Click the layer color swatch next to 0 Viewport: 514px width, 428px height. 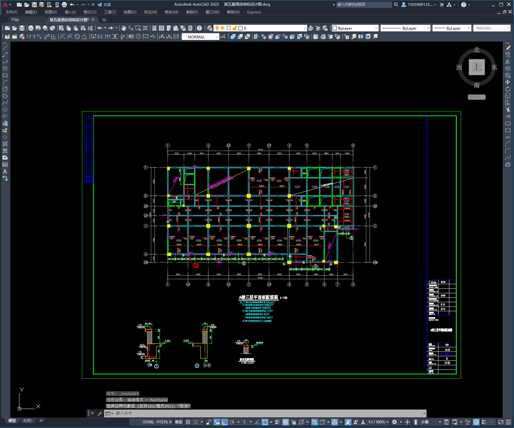point(241,28)
